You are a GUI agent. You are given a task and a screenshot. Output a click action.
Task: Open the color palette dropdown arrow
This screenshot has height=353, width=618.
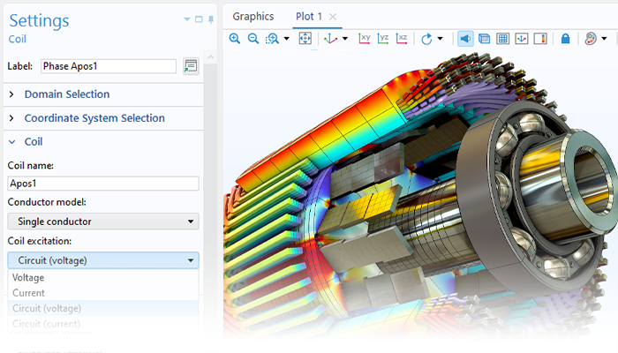tap(604, 39)
